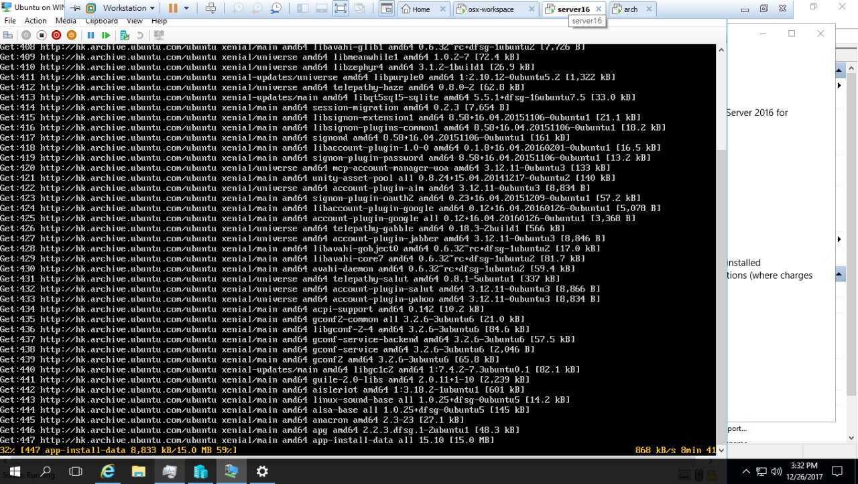Toggle the library sidebar view icon
The image size is (858, 484).
(x=302, y=9)
